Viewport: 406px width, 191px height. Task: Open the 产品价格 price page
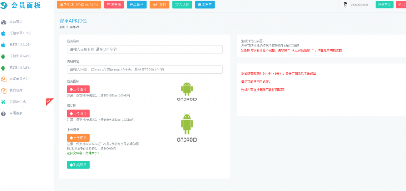pos(137,5)
